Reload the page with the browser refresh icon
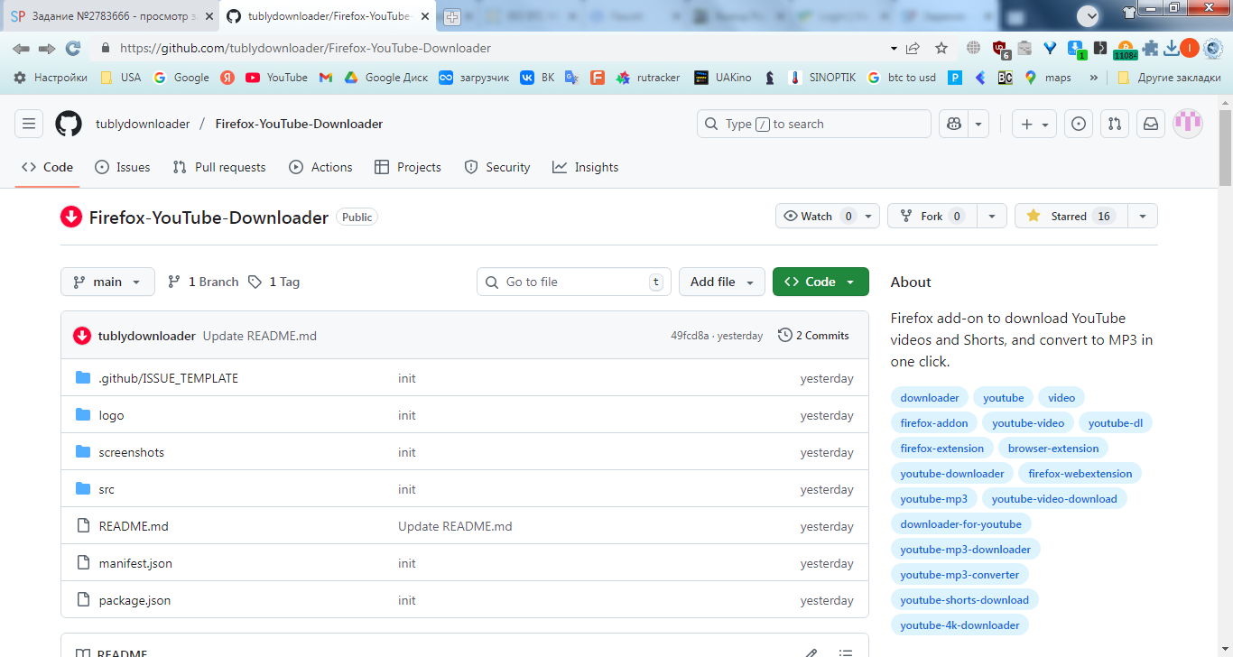This screenshot has height=657, width=1233. 73,48
